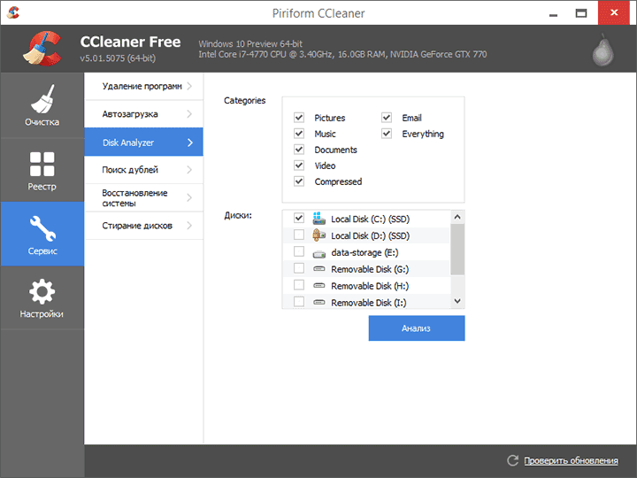
Task: Uncheck Local Disk (C:) (SSD)
Action: click(x=299, y=218)
